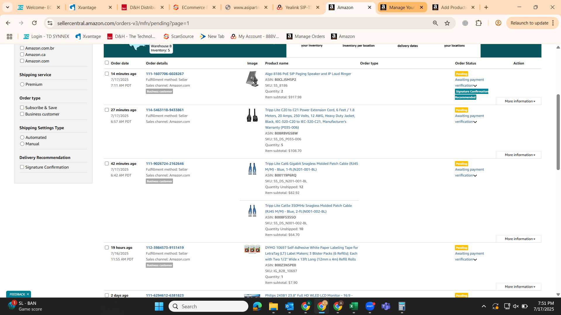Viewport: 561px width, 315px height.
Task: Open Outlook from the taskbar
Action: click(x=289, y=306)
